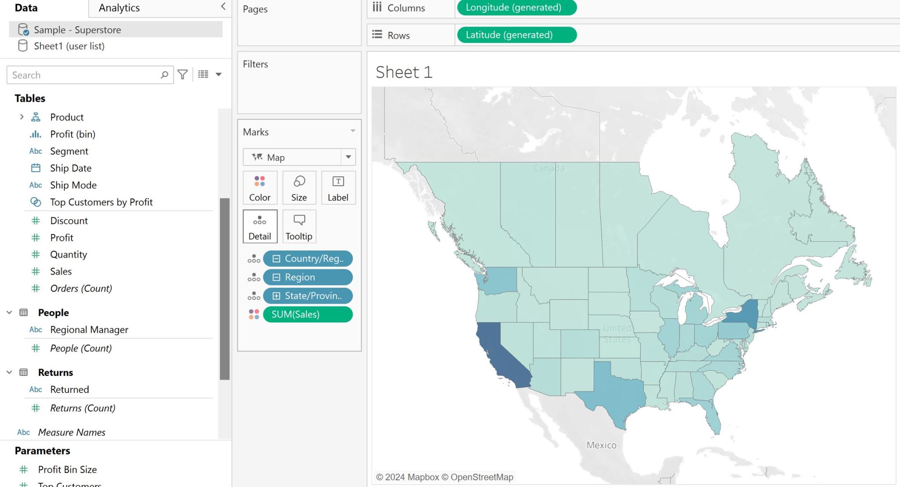Image resolution: width=900 pixels, height=487 pixels.
Task: Click the filter icon beside the search field
Action: coord(182,75)
